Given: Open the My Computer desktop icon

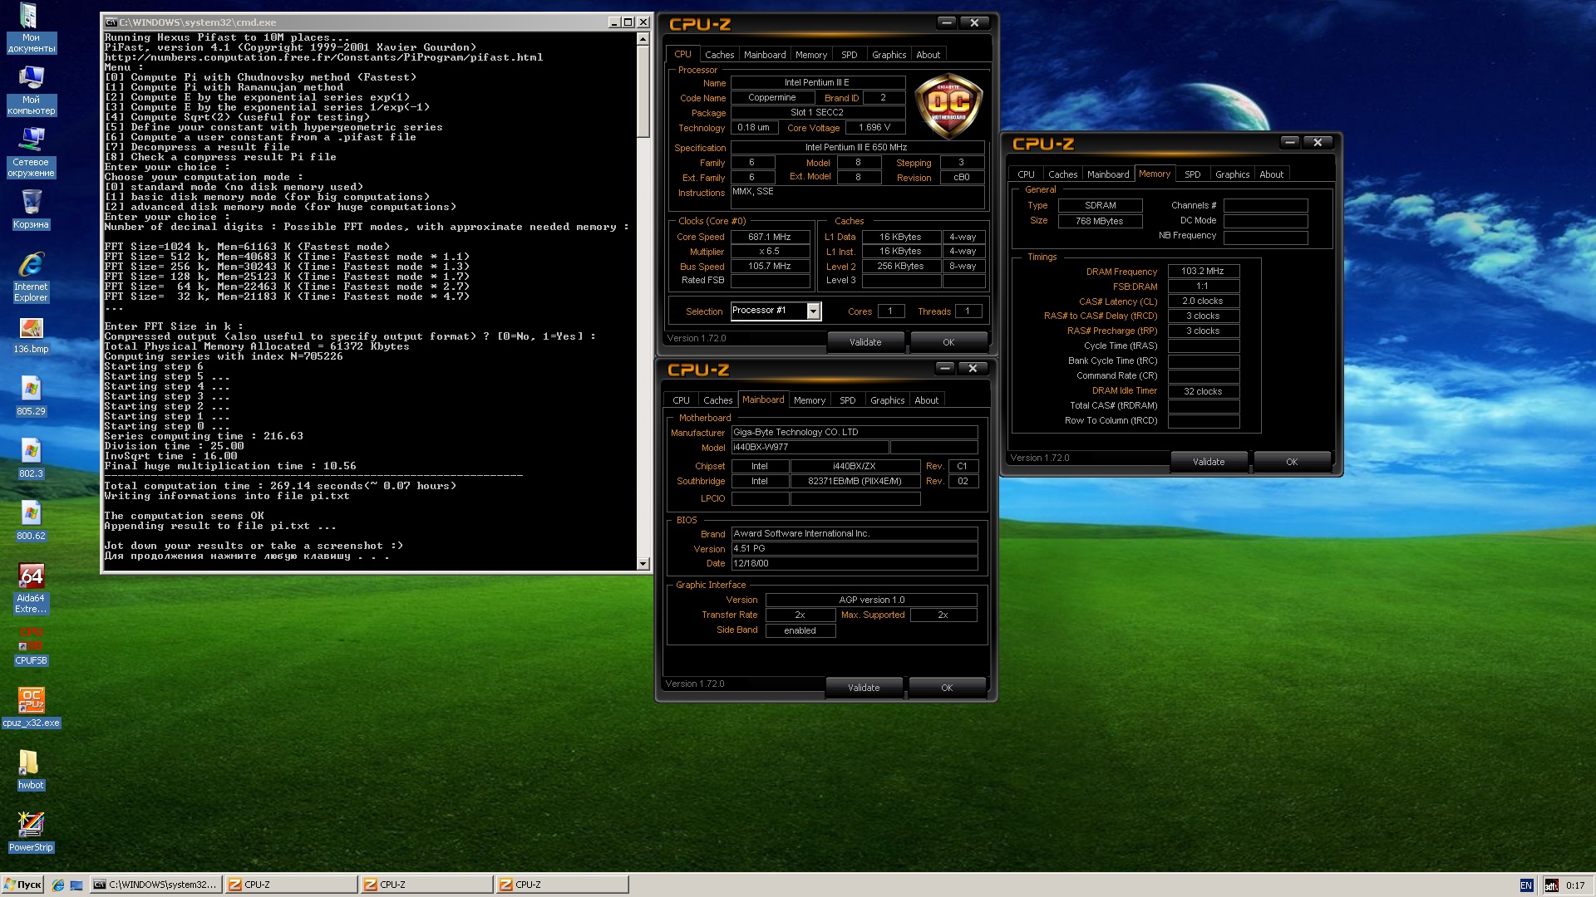Looking at the screenshot, I should (x=31, y=90).
